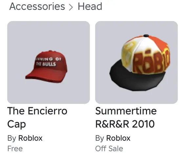The height and width of the screenshot is (167, 187).
Task: Open Roblox creator link under Summertime hat
Action: (x=118, y=138)
